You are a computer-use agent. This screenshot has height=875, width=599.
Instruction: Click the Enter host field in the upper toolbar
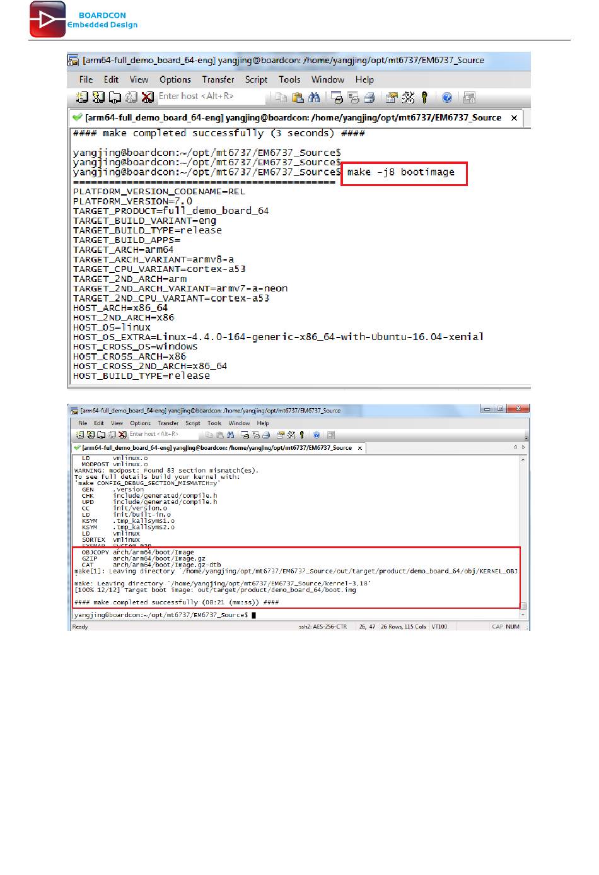(x=211, y=97)
